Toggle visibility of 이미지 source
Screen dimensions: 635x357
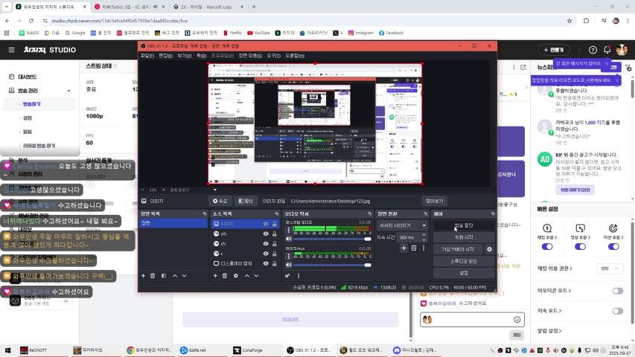(266, 223)
